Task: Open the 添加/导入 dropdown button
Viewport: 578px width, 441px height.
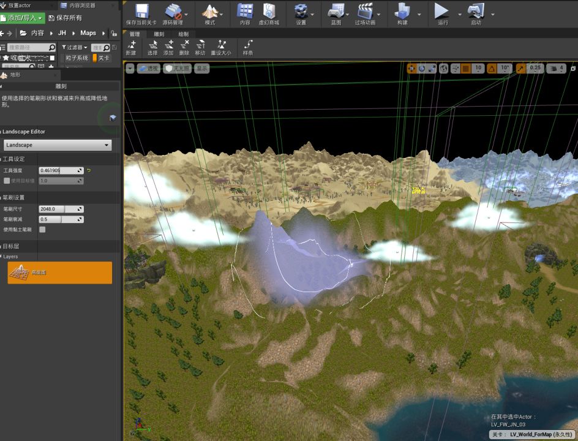Action: click(23, 18)
